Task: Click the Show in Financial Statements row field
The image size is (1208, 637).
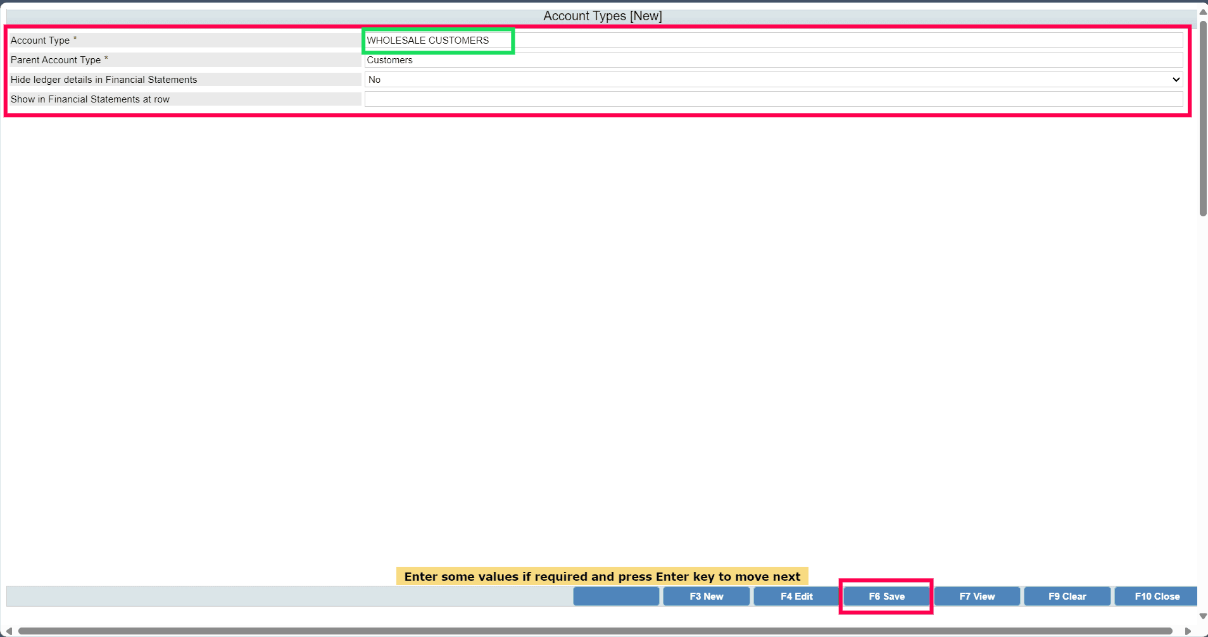Action: pyautogui.click(x=774, y=99)
